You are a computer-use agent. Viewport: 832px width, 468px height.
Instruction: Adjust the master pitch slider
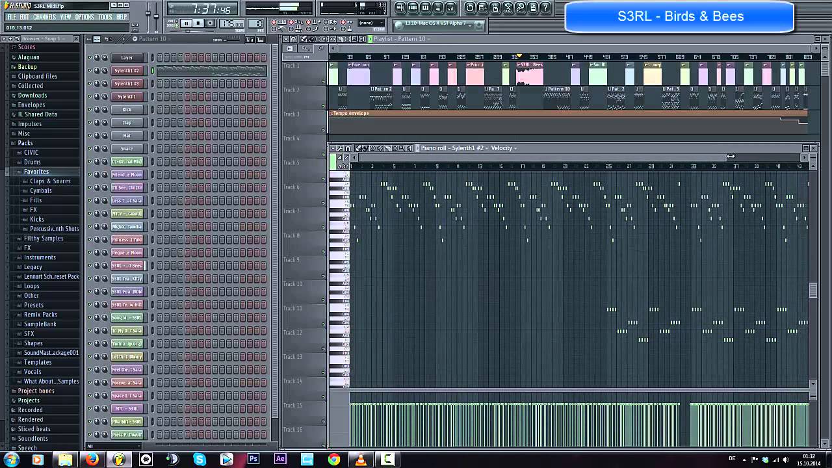pyautogui.click(x=156, y=16)
